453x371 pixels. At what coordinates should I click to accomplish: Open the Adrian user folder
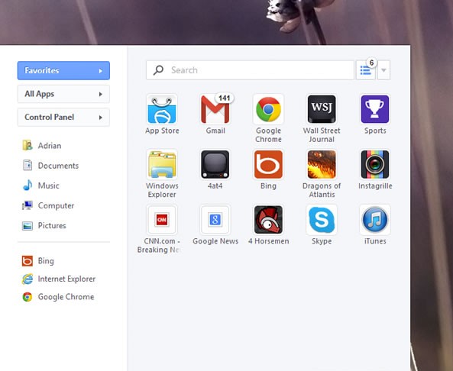42,145
